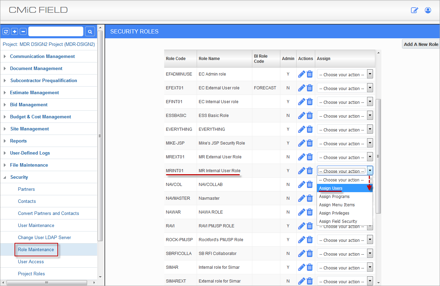Expand Site Management tree node
Image resolution: width=440 pixels, height=286 pixels.
[5, 129]
